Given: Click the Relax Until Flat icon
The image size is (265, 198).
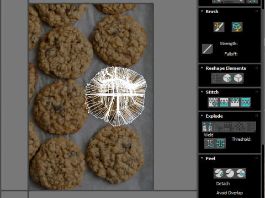Looking at the screenshot, I should 227,78.
